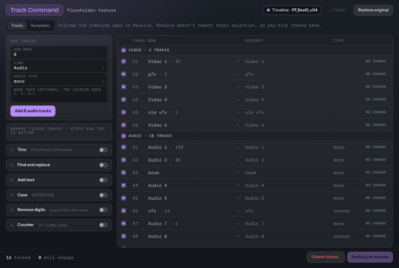Click the Undo arrow button

point(338,10)
